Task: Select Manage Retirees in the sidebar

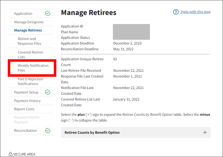Action: [x=28, y=30]
